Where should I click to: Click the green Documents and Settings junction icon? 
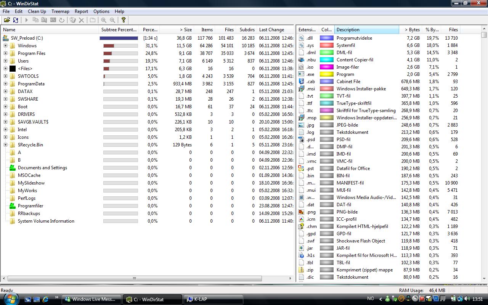pos(12,168)
